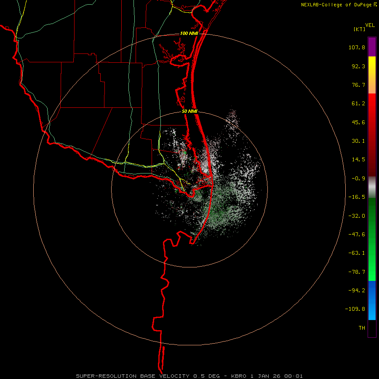This screenshot has width=379, height=379.
Task: Click the -63.1 velocity legend value
Action: coord(357,253)
